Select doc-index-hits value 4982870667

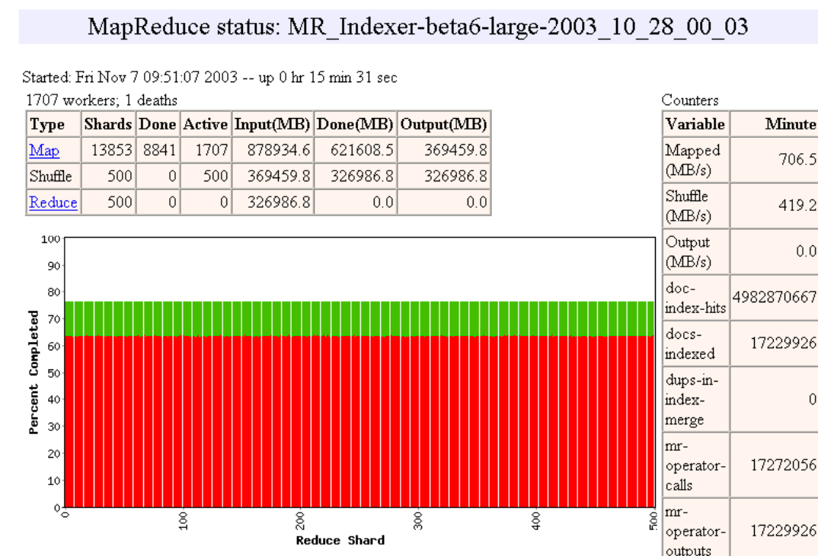(x=775, y=297)
